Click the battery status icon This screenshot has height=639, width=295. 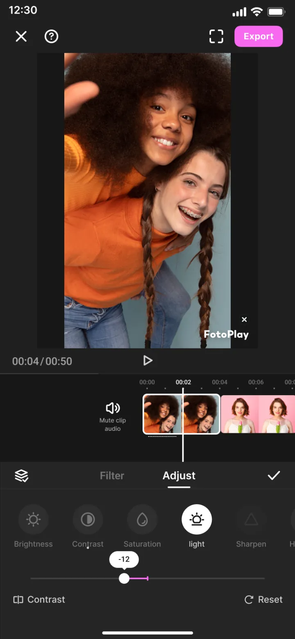[277, 12]
